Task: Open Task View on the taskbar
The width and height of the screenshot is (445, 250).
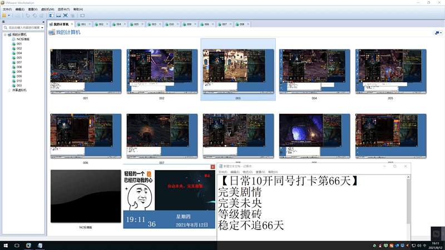Action: [17, 246]
